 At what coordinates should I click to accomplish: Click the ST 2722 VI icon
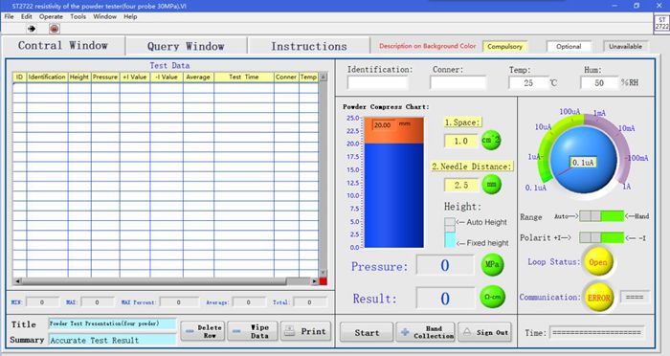662,23
